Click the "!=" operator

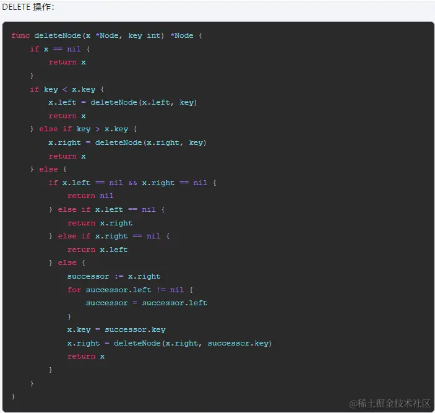[161, 290]
